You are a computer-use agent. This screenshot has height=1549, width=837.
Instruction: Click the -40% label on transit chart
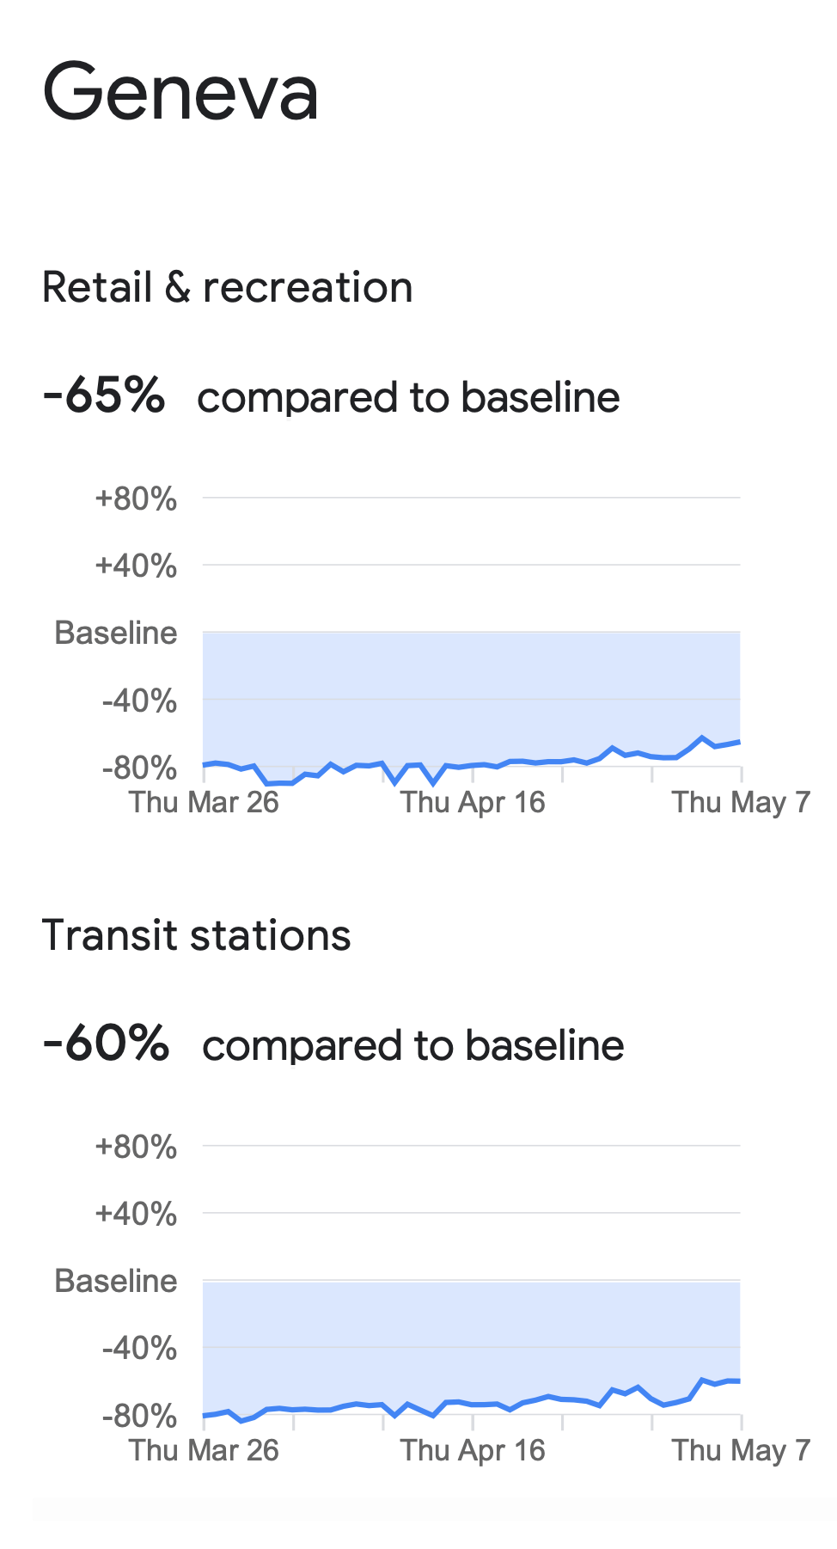139,1348
